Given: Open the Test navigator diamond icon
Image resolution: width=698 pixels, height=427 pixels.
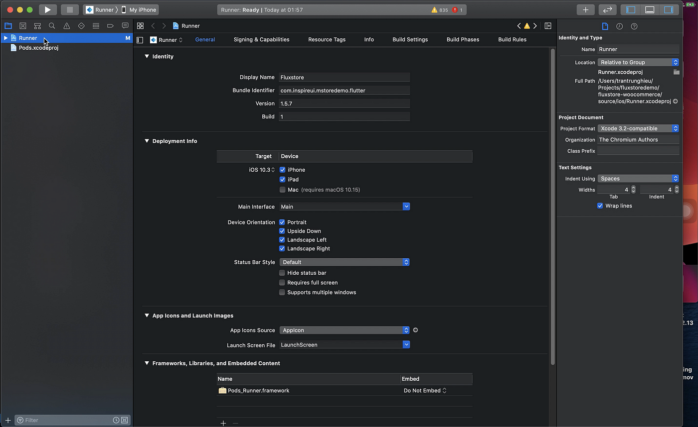Looking at the screenshot, I should click(x=81, y=26).
